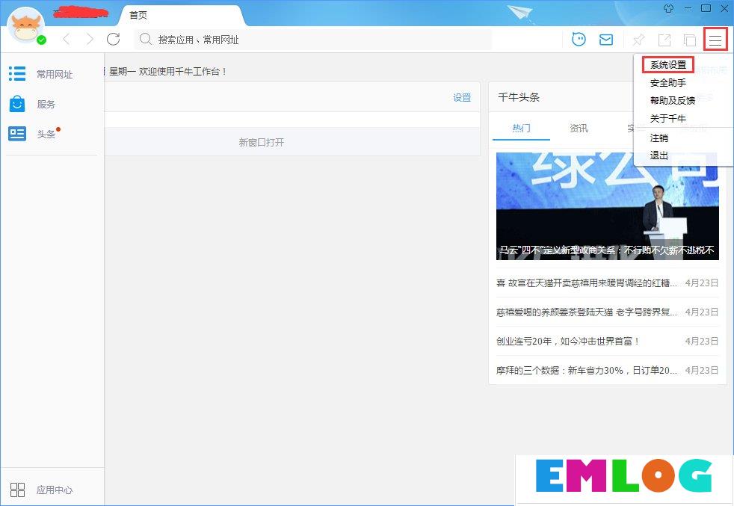Viewport: 734px width, 506px height.
Task: Open news 创业连亏20年
Action: coord(568,341)
